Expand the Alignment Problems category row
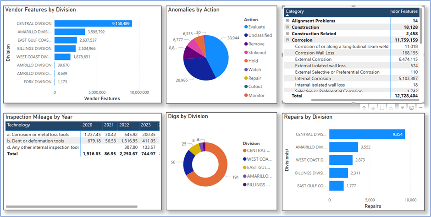Image resolution: width=431 pixels, height=217 pixels. [x=287, y=21]
